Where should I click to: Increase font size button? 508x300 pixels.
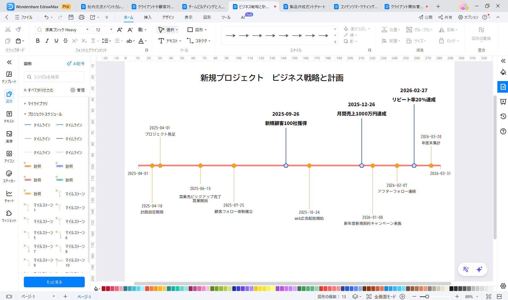pyautogui.click(x=120, y=30)
